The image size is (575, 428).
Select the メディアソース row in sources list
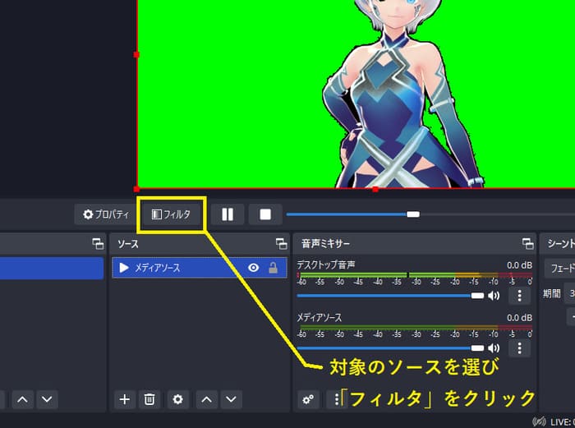click(200, 268)
